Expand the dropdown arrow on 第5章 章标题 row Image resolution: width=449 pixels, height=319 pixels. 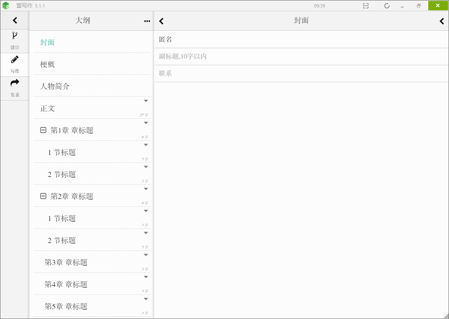pos(146,299)
